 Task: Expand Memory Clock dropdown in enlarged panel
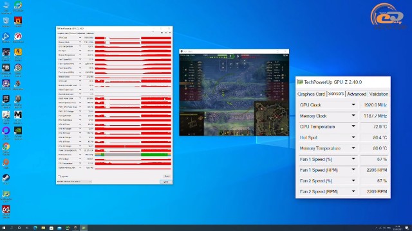[x=353, y=116]
